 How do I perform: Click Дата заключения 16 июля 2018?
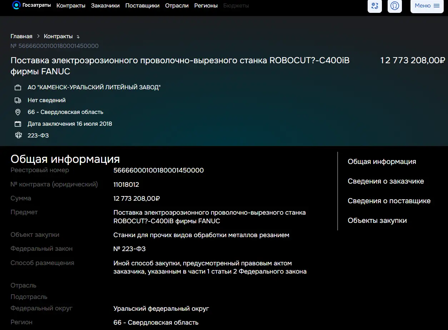coord(70,124)
